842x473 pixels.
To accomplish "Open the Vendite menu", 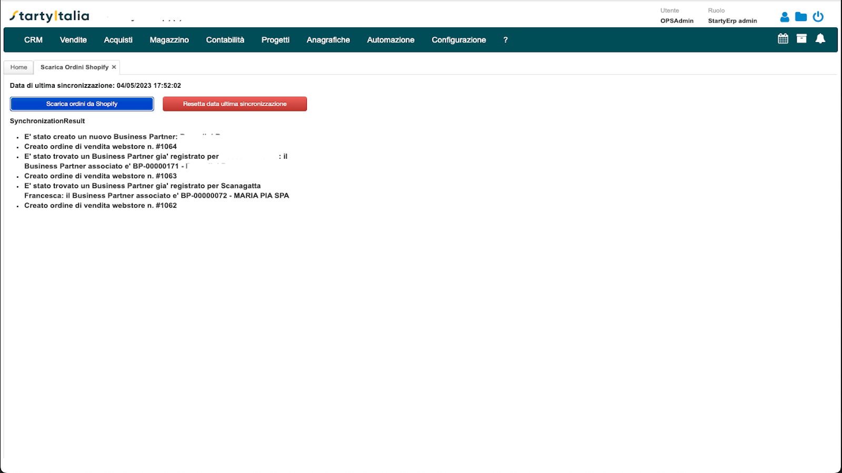I will pos(73,40).
